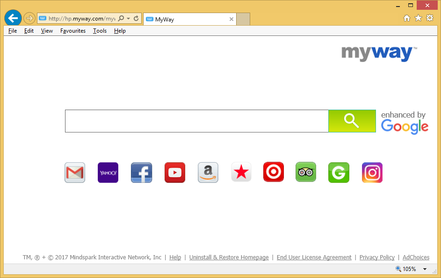Open the Favourites menu

pyautogui.click(x=73, y=31)
